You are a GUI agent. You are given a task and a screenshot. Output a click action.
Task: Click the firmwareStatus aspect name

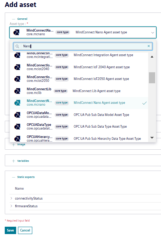[26, 206]
